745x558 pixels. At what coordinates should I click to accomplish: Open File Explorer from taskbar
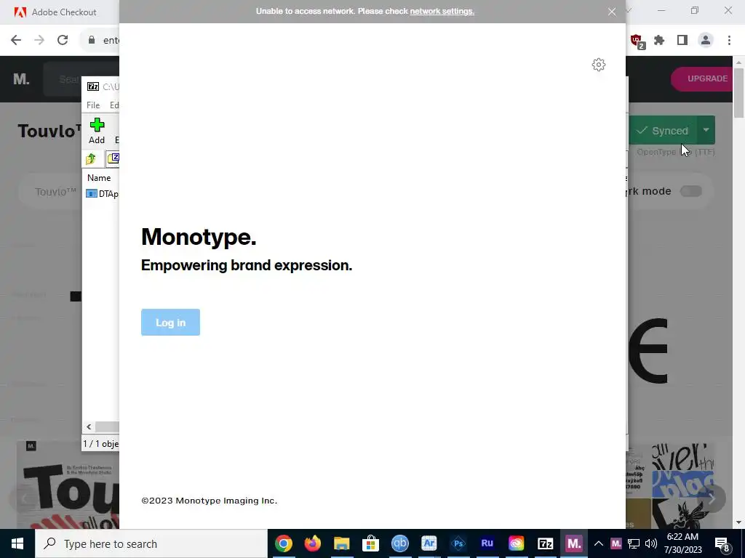(x=342, y=543)
